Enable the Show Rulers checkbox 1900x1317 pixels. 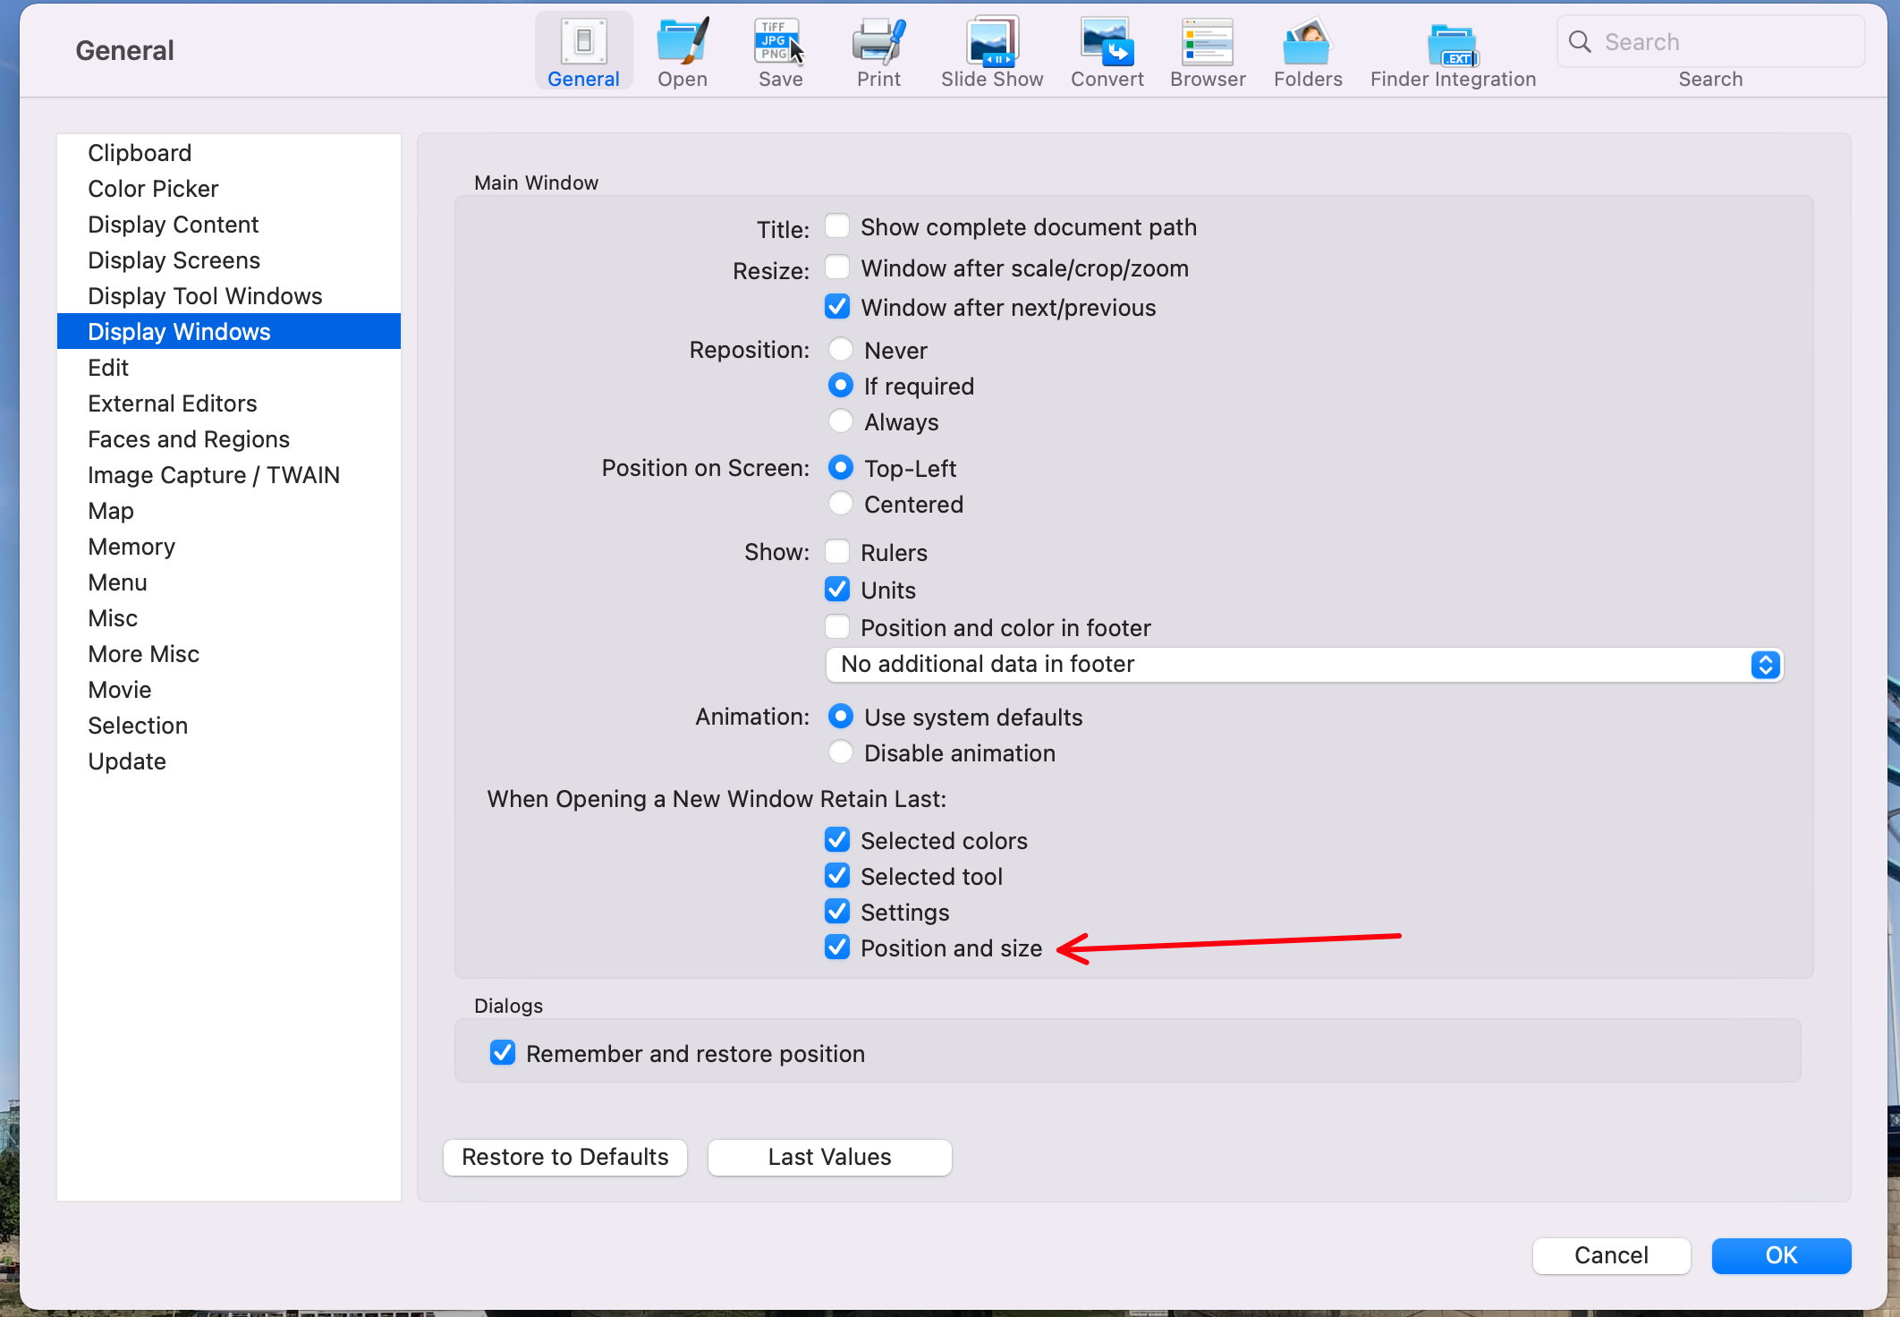[835, 552]
